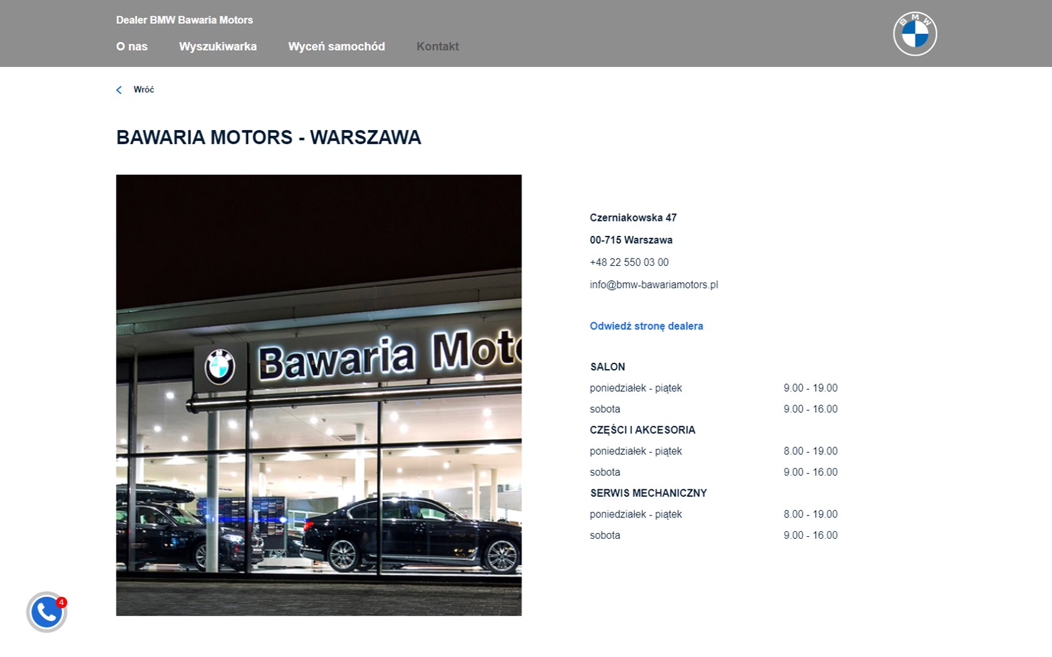The width and height of the screenshot is (1052, 657).
Task: Open the blue phone call widget
Action: coord(46,613)
